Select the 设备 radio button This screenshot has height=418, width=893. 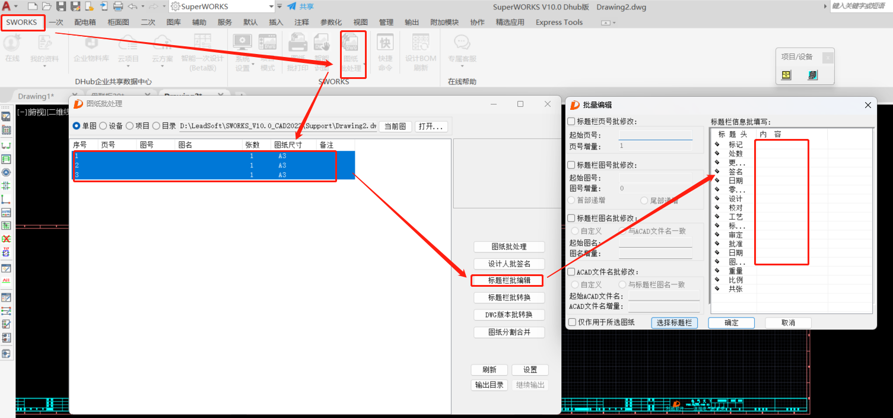click(x=103, y=126)
